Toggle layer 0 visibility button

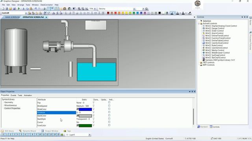tap(3, 135)
